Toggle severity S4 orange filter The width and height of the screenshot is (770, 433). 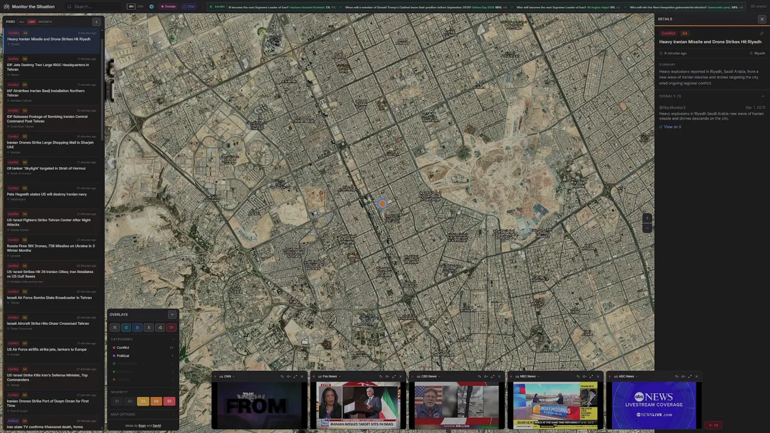pos(156,401)
